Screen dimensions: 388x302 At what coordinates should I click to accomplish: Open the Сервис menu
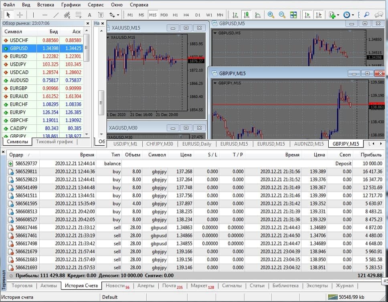[x=95, y=5]
